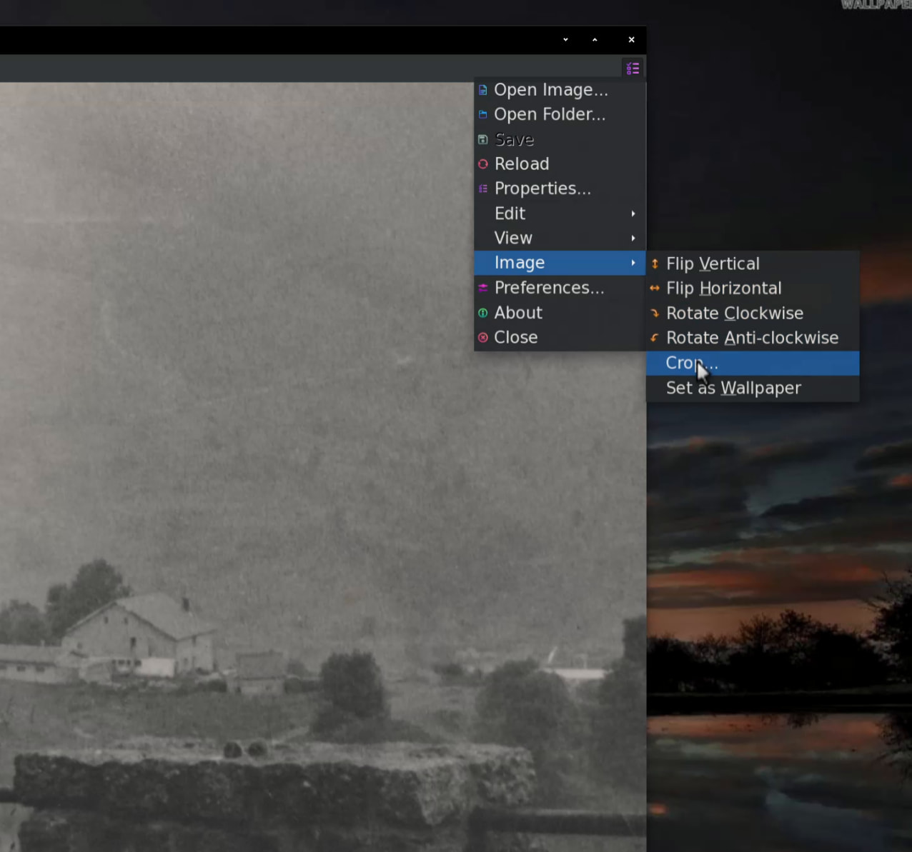Open the hamburger menu button in toolbar

pyautogui.click(x=633, y=69)
